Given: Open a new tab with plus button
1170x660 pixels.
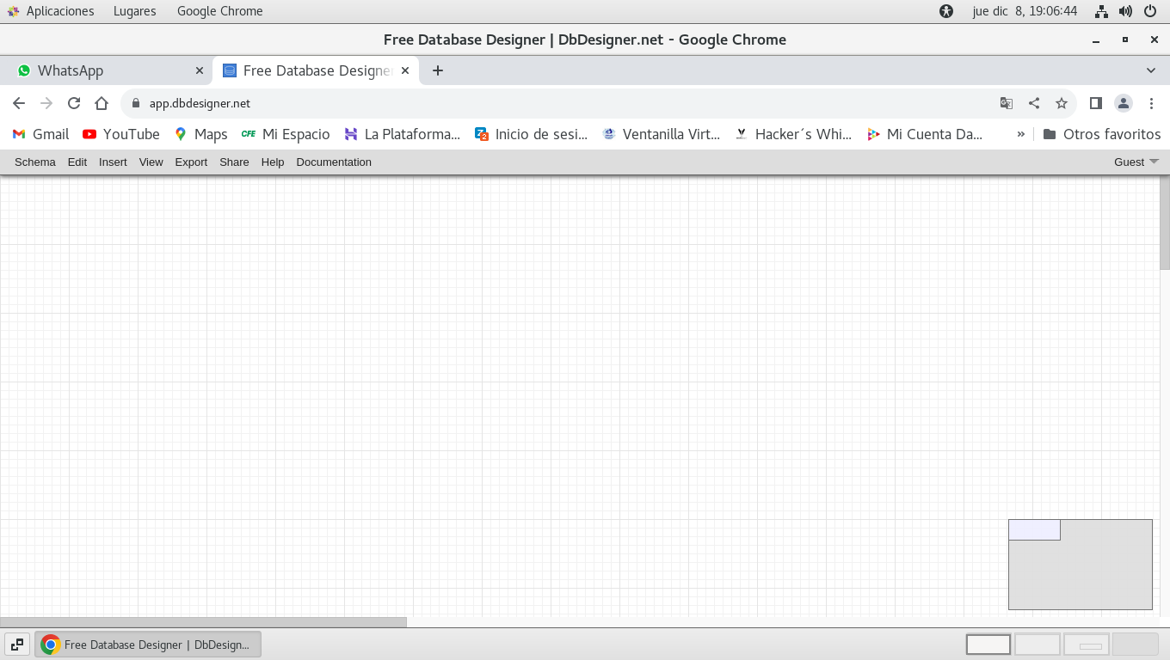Looking at the screenshot, I should pos(438,70).
